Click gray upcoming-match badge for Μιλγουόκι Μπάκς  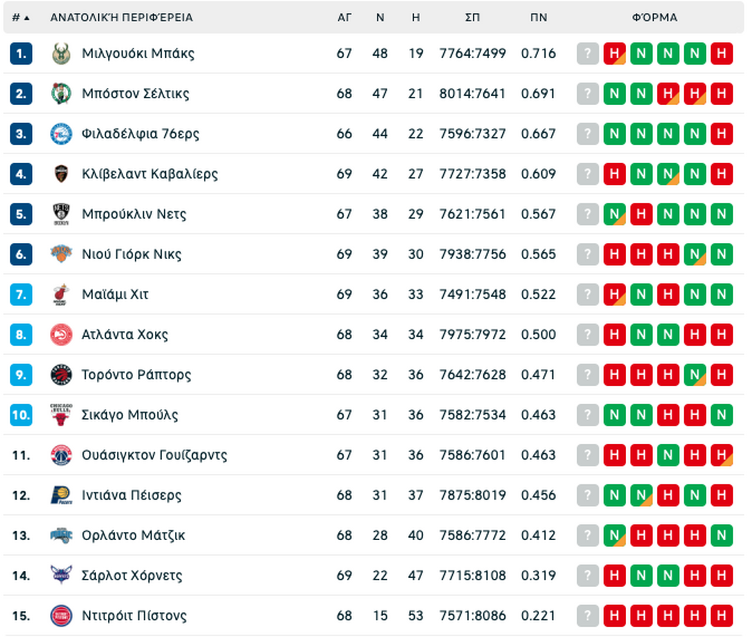(x=587, y=54)
